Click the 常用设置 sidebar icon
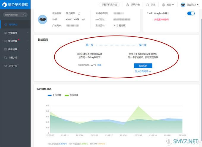Image resolution: width=202 pixels, height=147 pixels. [x=5, y=41]
